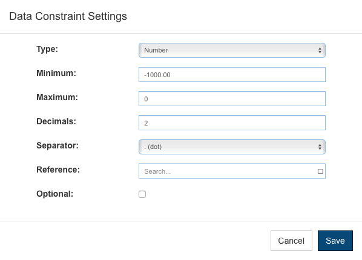Image resolution: width=362 pixels, height=260 pixels.
Task: Click into the Decimals input box
Action: 232,123
